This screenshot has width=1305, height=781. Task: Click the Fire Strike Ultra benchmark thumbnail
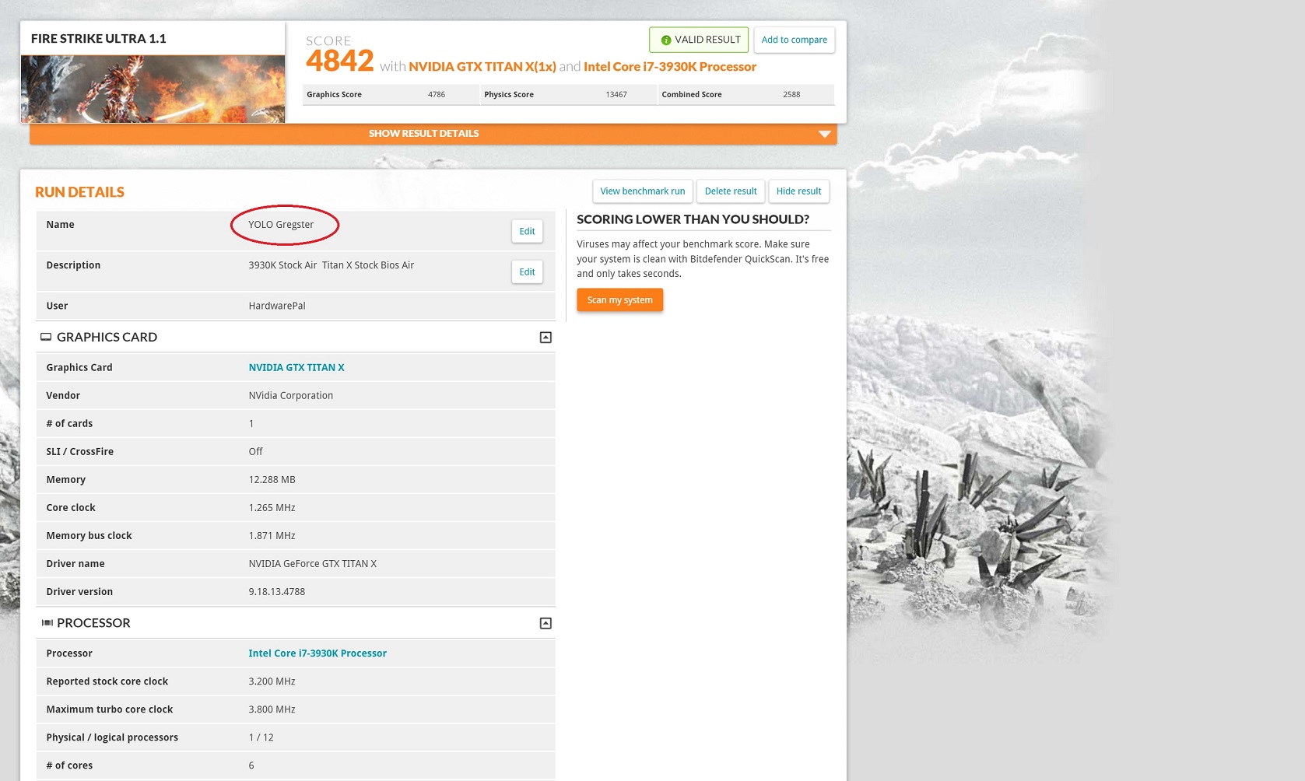coord(153,89)
